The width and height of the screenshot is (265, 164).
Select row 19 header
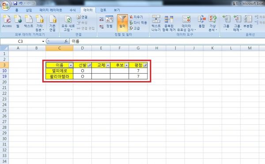4,76
